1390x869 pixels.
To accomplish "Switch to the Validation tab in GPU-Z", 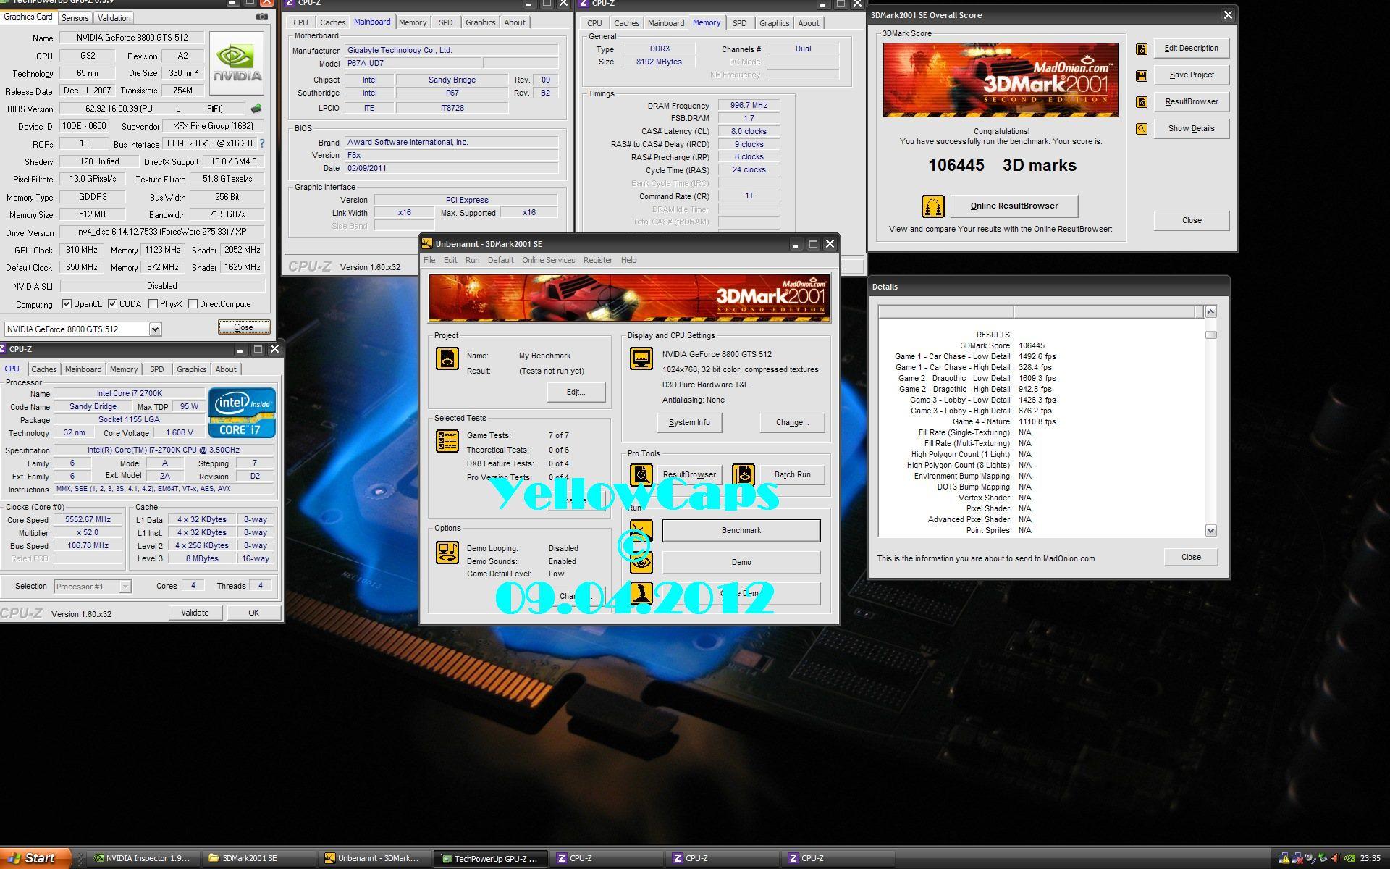I will pyautogui.click(x=114, y=17).
